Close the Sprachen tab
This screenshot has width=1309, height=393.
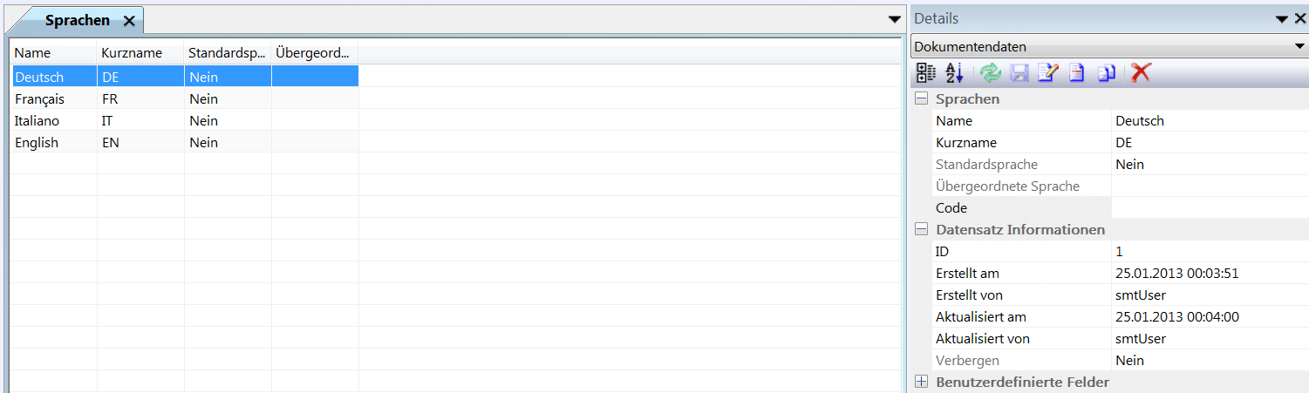129,21
